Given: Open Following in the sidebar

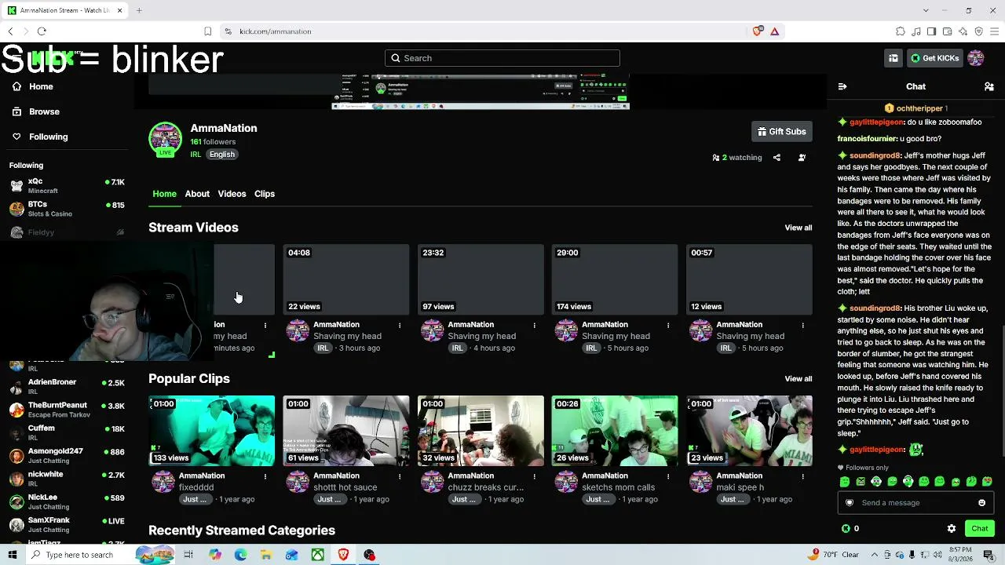Looking at the screenshot, I should [x=39, y=137].
